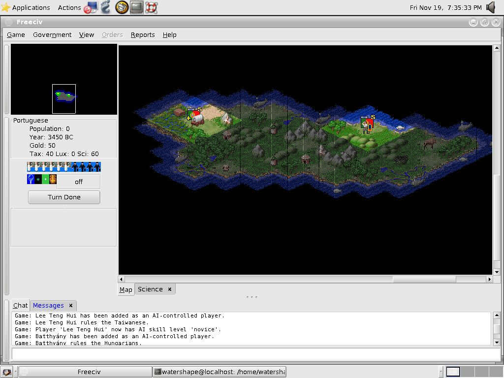The height and width of the screenshot is (378, 504).
Task: Click the last scientist icon in the tax rate row
Action: click(67, 167)
